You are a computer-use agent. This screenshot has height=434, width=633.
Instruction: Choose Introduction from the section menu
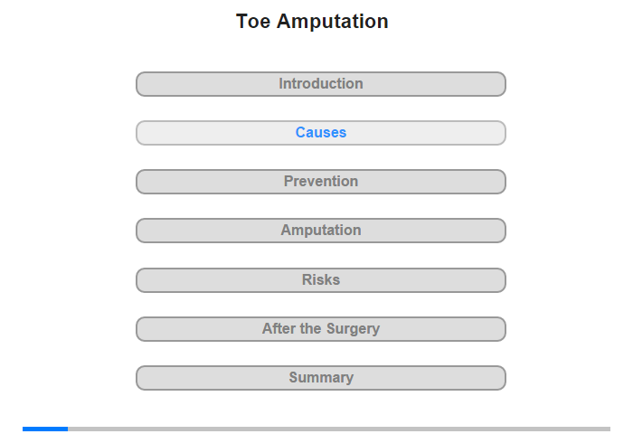coord(321,84)
